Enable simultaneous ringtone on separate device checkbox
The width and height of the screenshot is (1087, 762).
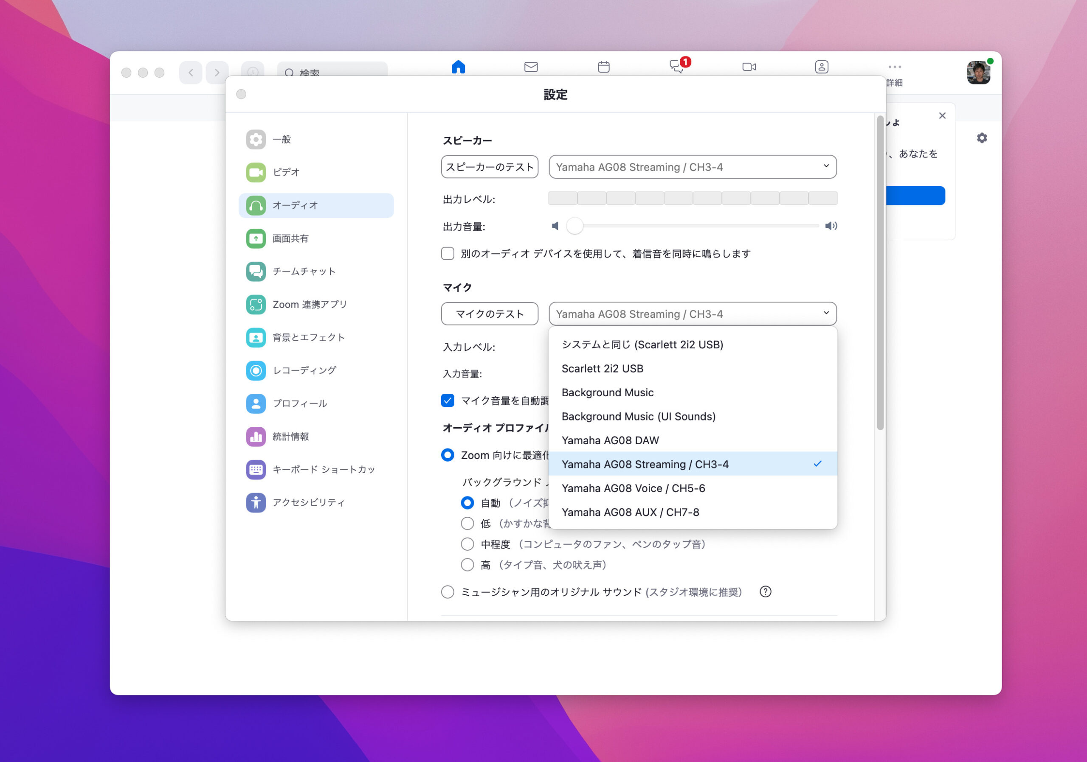[x=448, y=254]
